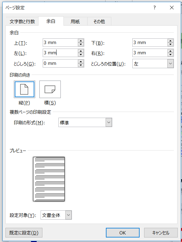Image resolution: width=182 pixels, height=242 pixels.
Task: Click the キャンセル button
Action: point(161,233)
